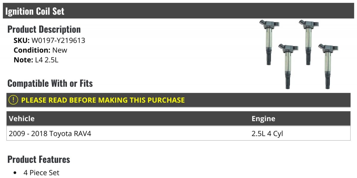Click the 2.5L 4 Cyl engine cell
Screen dimensions: 357x178
coord(267,134)
